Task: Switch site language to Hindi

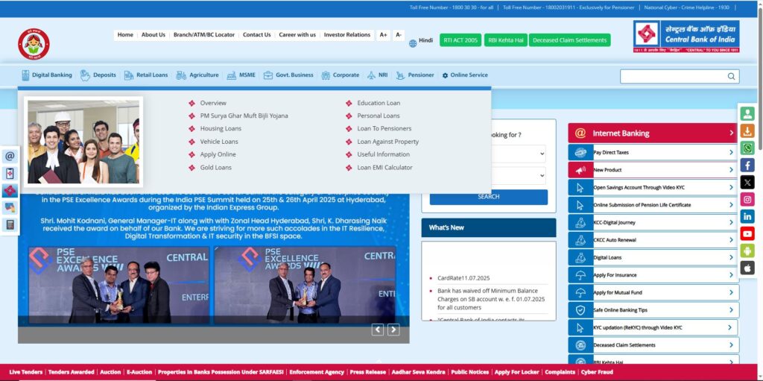Action: (421, 41)
